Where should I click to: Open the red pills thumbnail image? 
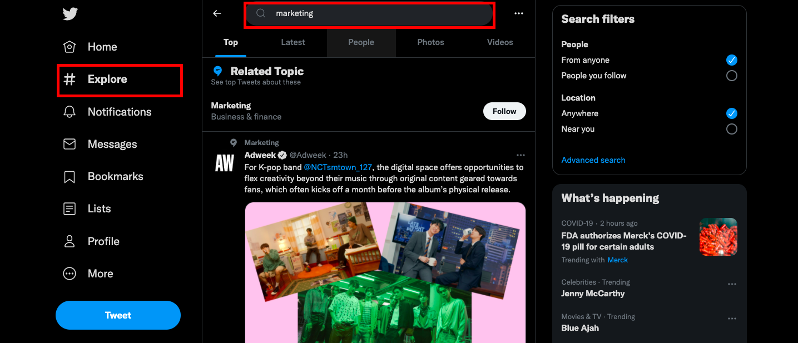tap(718, 237)
